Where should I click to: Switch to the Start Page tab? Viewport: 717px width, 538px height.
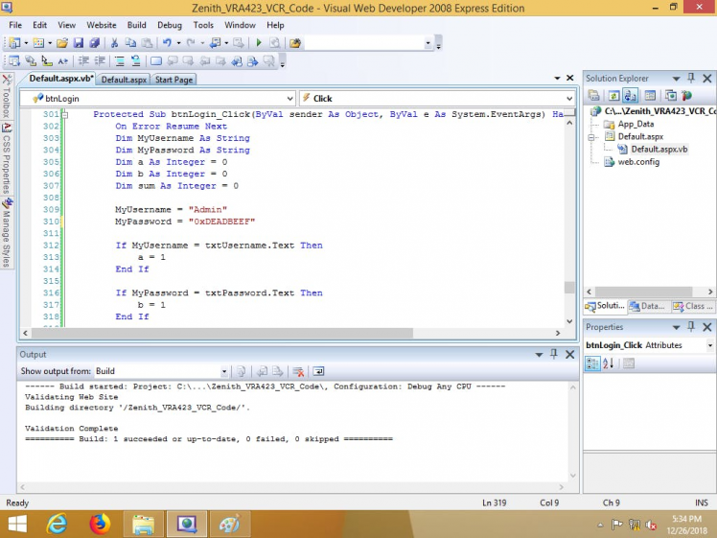point(173,80)
